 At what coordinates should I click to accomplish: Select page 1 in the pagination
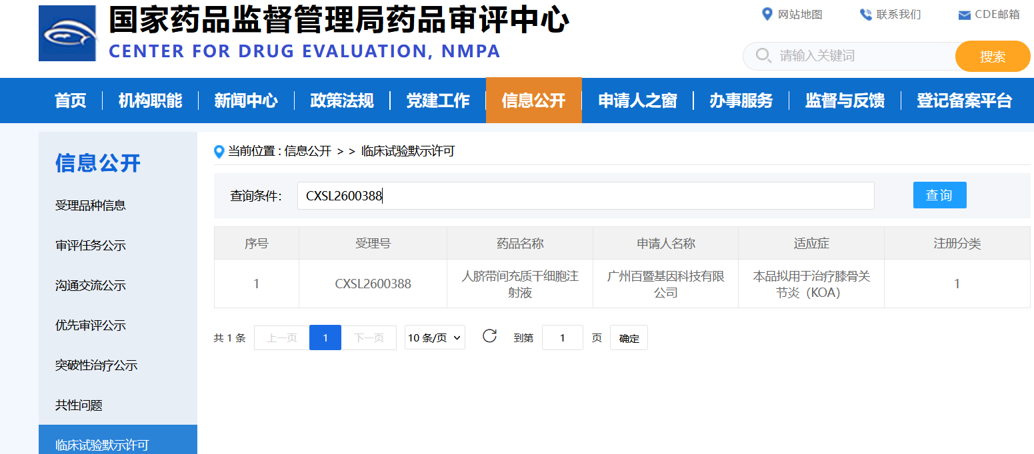pos(325,338)
